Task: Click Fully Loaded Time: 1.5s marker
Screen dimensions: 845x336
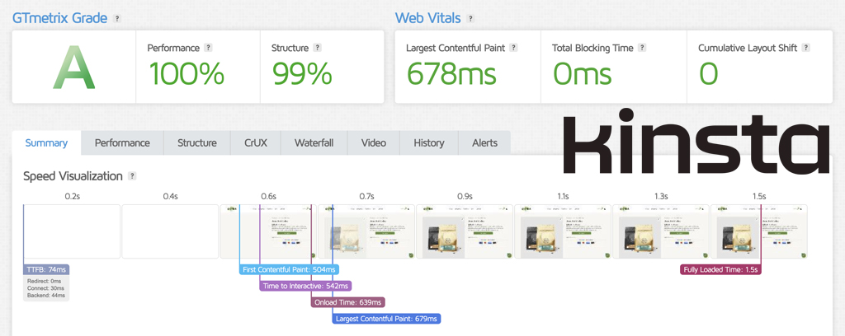Action: 720,270
